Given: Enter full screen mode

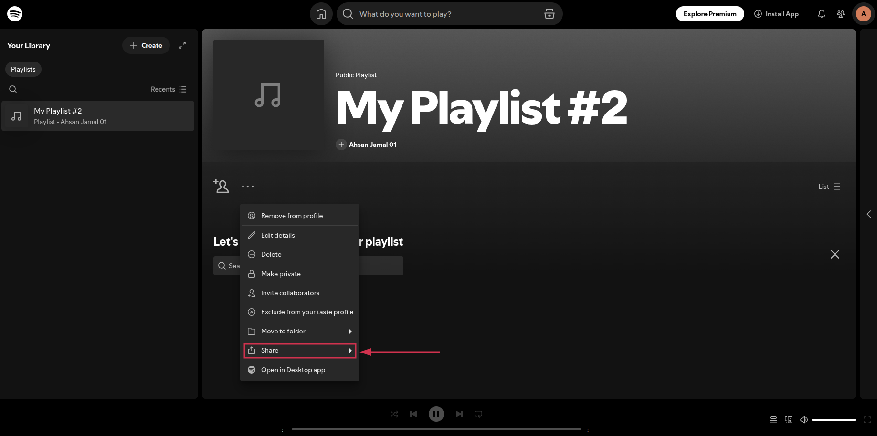Looking at the screenshot, I should (x=867, y=420).
